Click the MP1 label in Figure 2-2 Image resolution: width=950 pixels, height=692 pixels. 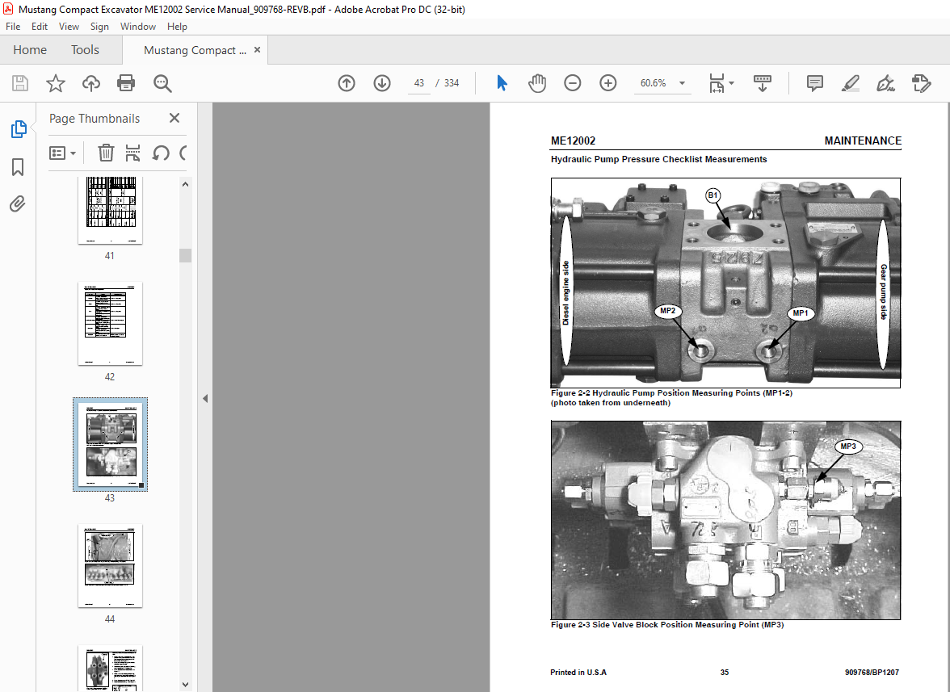[801, 313]
